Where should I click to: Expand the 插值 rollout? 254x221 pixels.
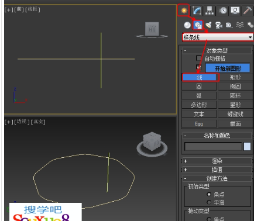coord(217,170)
